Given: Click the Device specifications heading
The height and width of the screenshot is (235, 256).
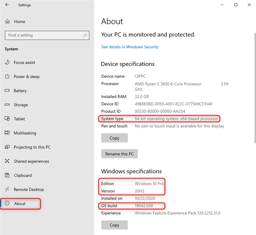Looking at the screenshot, I should pyautogui.click(x=128, y=64).
